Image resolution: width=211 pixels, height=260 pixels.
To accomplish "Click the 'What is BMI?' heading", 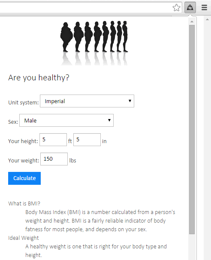I will pyautogui.click(x=24, y=203).
